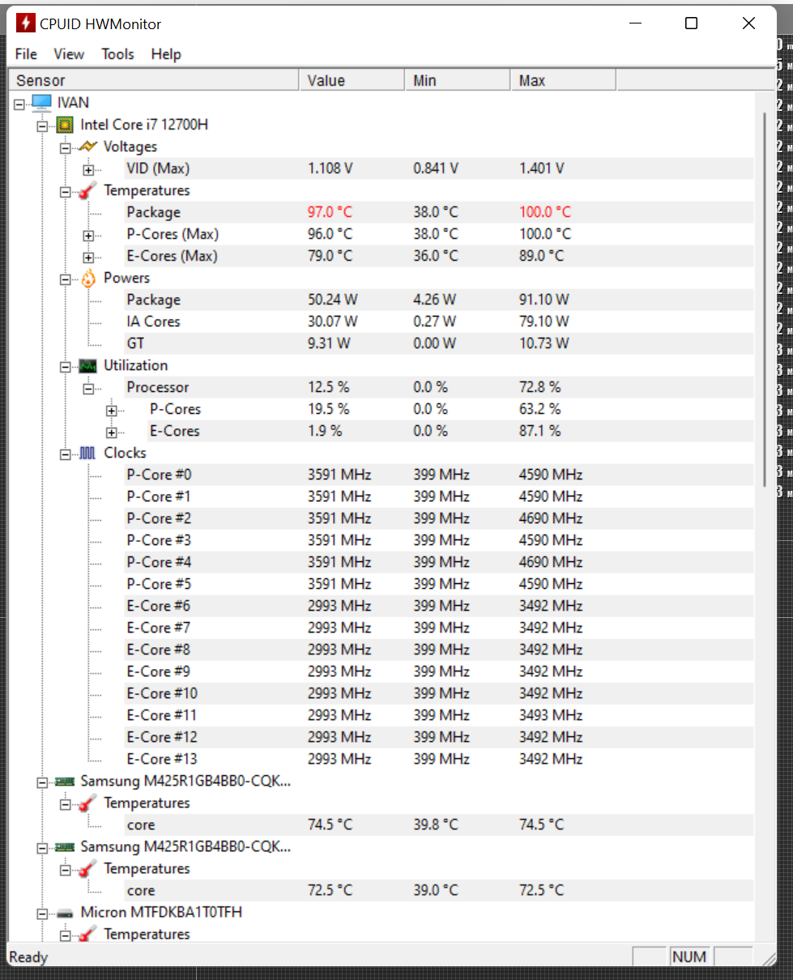Image resolution: width=793 pixels, height=980 pixels.
Task: Click the Intel Core i7 CPU chip icon
Action: (65, 125)
